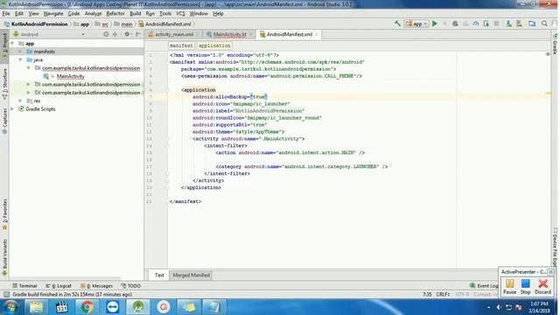
Task: Close the AndroidManifest.xml editor tab
Action: pos(317,34)
